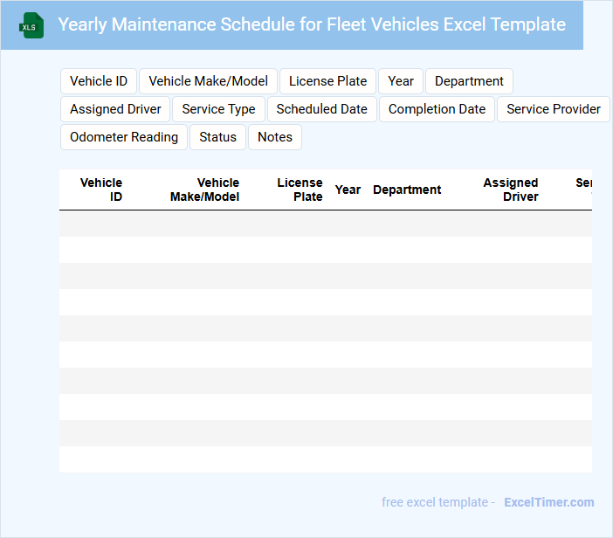
Task: Select the Scheduled Date tag
Action: point(322,109)
